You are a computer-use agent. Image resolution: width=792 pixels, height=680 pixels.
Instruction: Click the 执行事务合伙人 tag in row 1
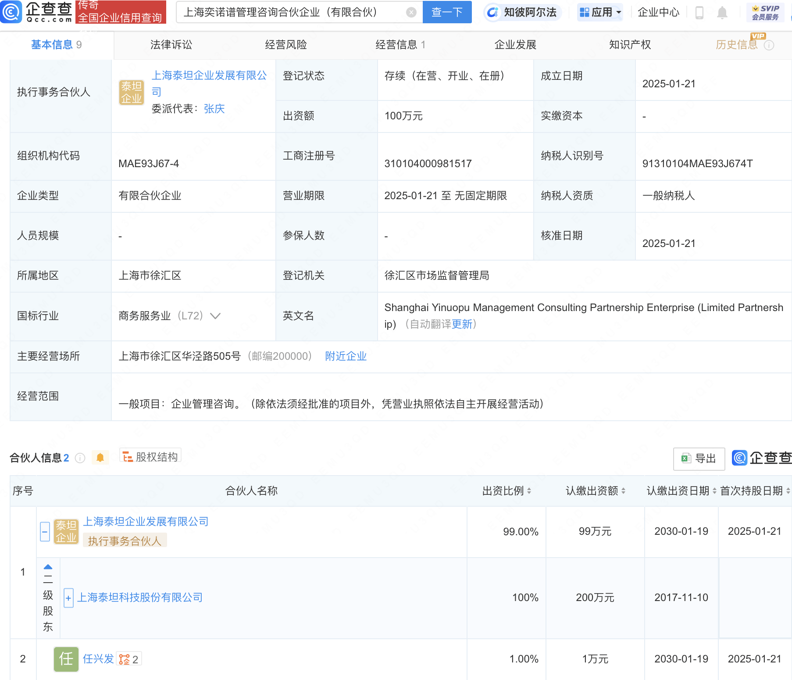click(125, 541)
